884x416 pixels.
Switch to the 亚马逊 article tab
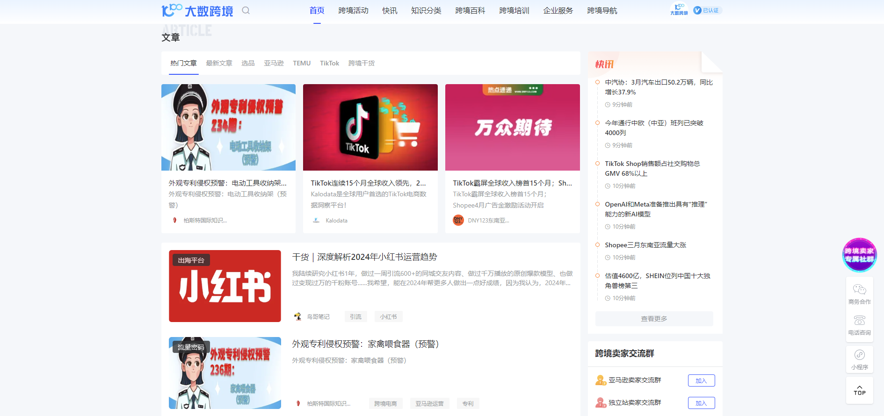tap(274, 63)
